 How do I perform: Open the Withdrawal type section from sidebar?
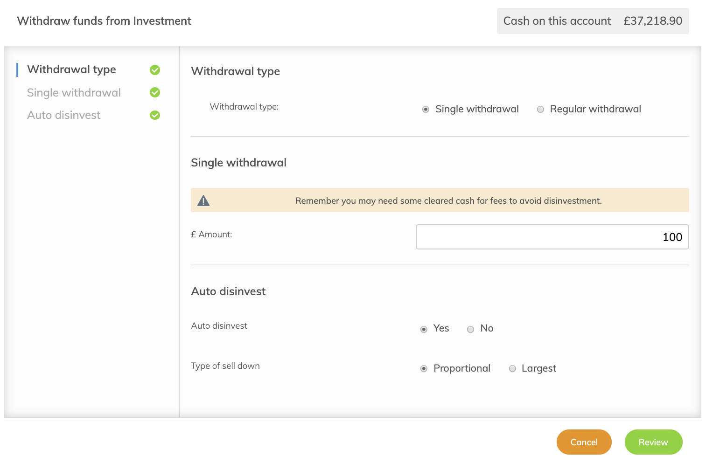tap(71, 69)
